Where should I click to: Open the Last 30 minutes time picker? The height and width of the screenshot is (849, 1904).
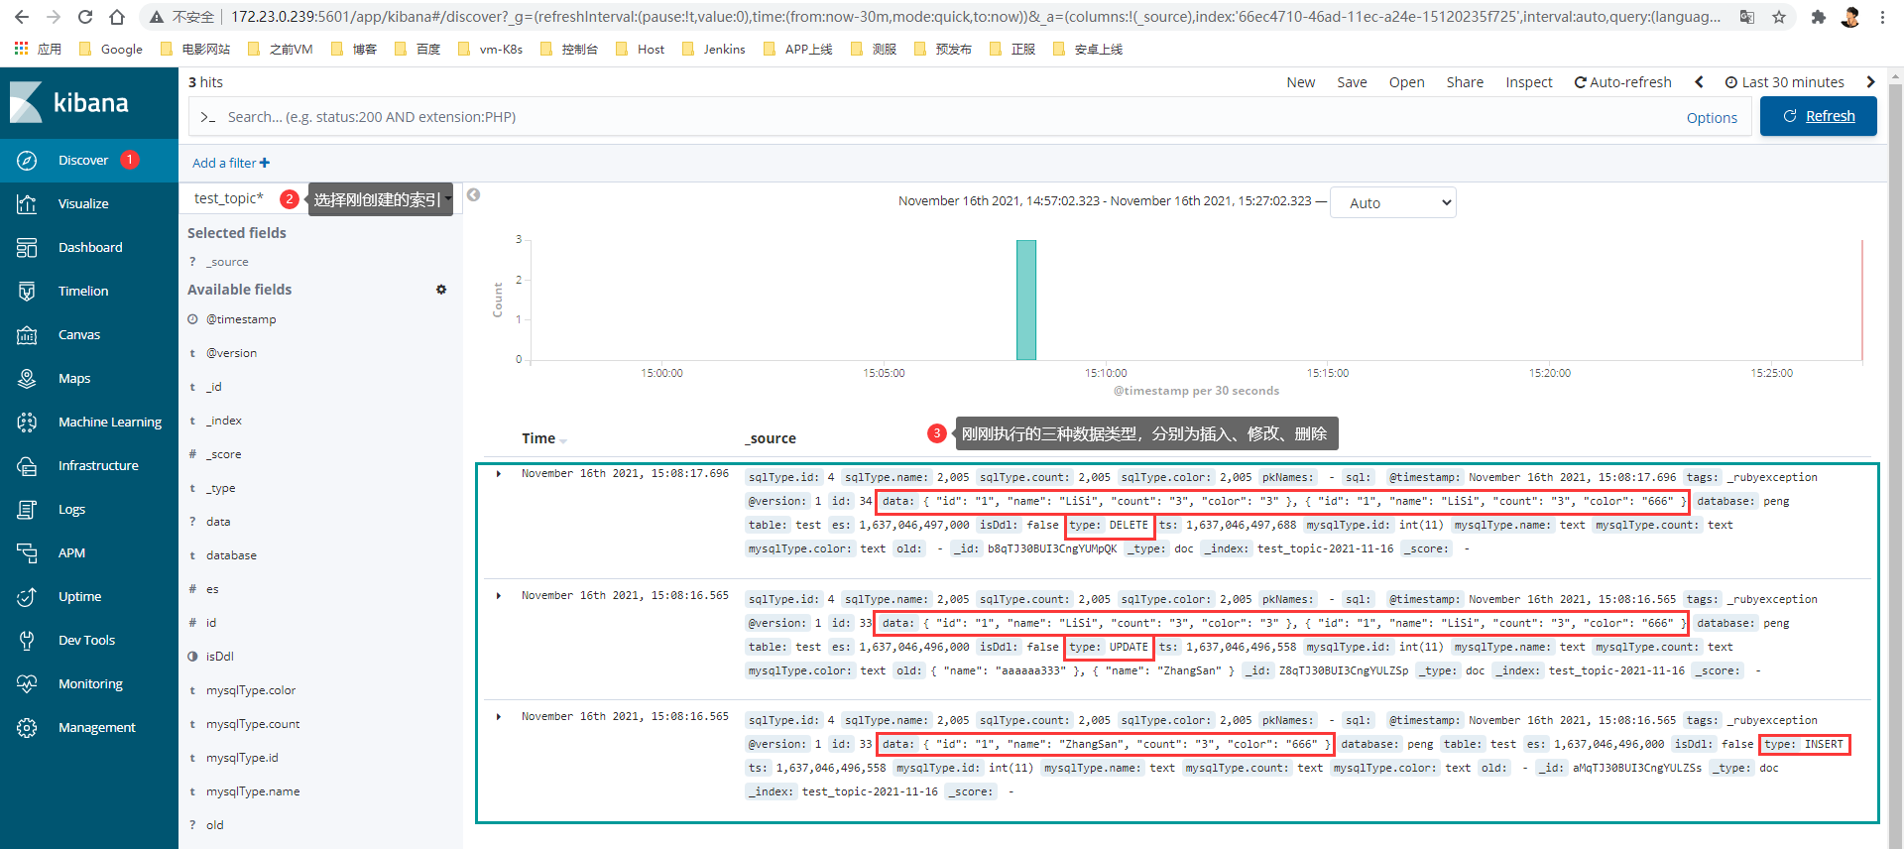point(1785,82)
